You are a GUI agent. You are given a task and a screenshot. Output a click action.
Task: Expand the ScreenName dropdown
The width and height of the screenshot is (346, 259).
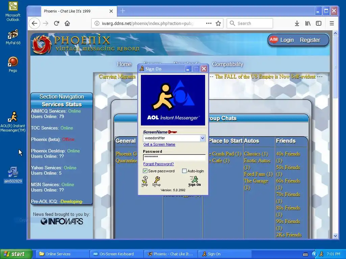coord(202,138)
